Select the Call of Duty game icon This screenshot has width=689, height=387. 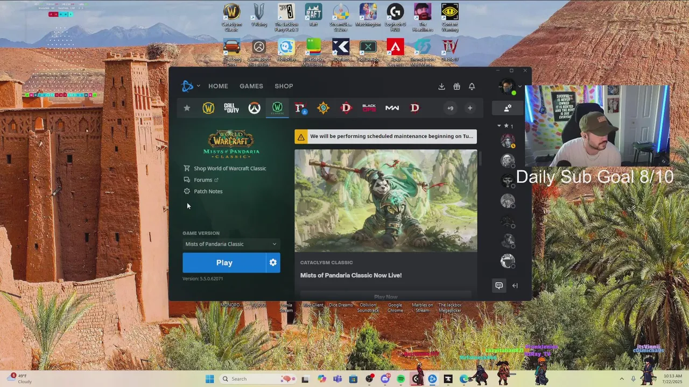pos(231,108)
